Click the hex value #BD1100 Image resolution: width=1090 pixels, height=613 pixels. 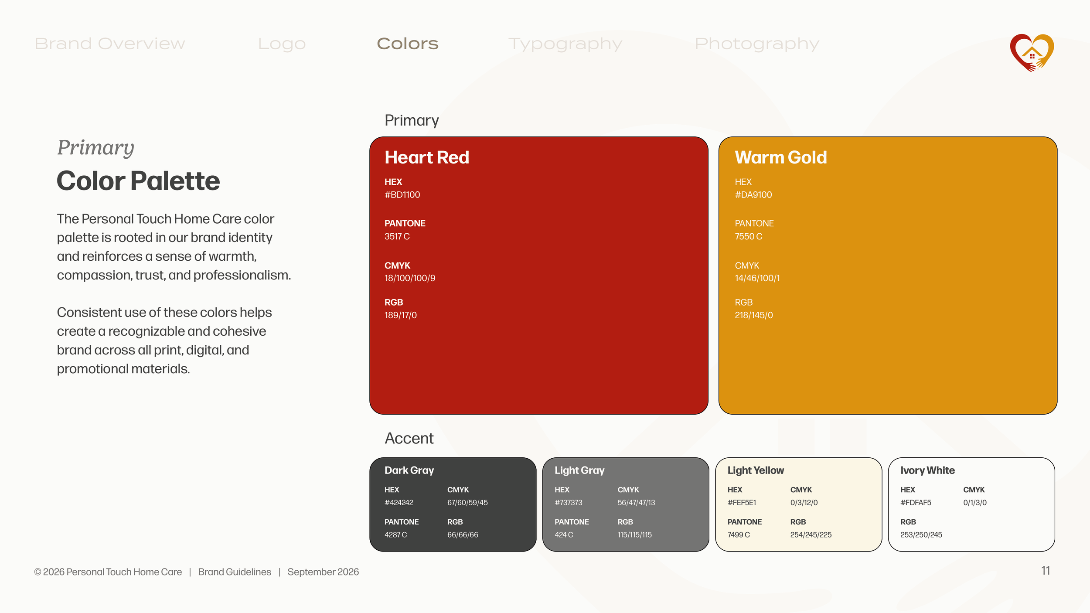click(402, 195)
